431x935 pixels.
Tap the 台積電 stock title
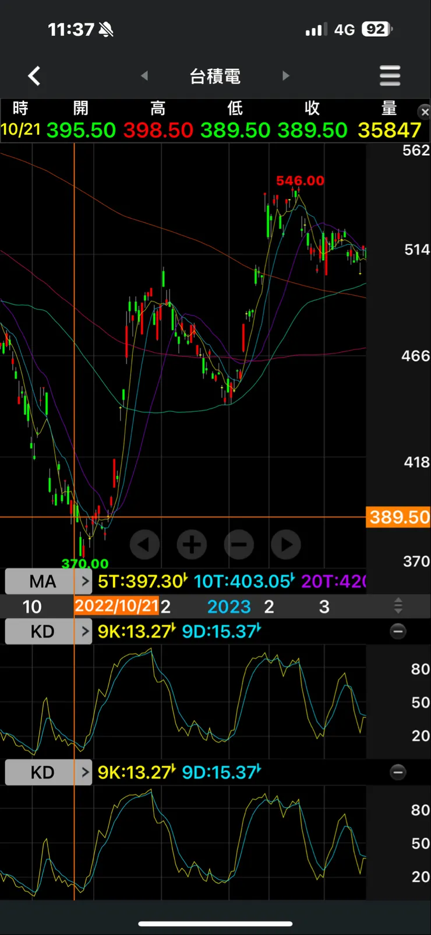(215, 76)
